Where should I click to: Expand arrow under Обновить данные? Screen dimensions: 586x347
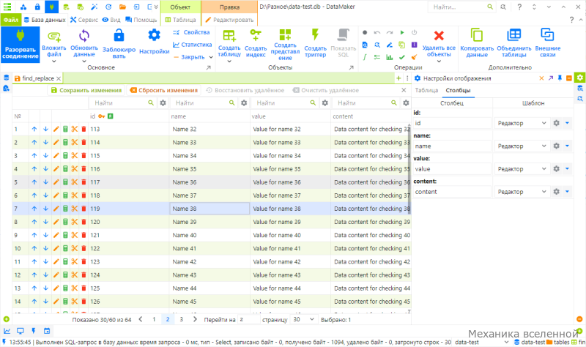coord(84,61)
